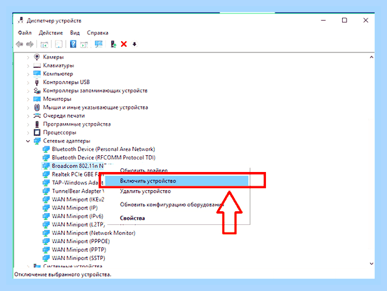Click the black down-arrow disable device icon
The width and height of the screenshot is (387, 291).
[x=134, y=44]
